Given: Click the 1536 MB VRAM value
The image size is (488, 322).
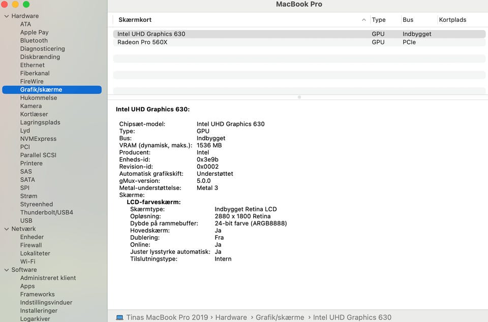Looking at the screenshot, I should [x=209, y=145].
